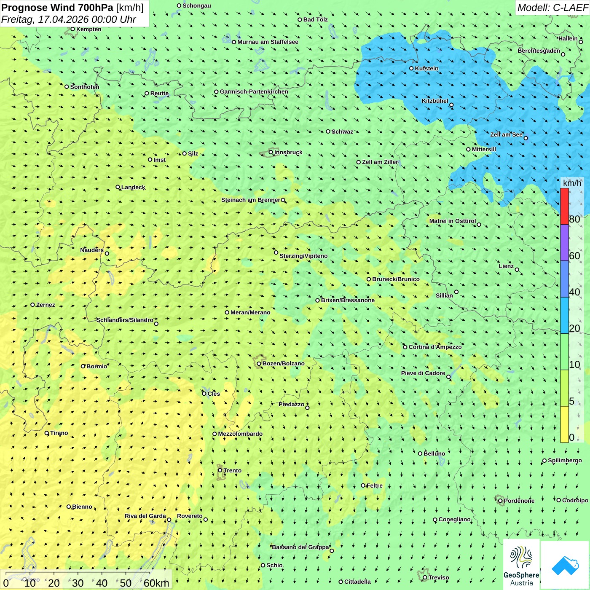The height and width of the screenshot is (590, 590).
Task: Select the Nauders label
Action: pos(91,250)
